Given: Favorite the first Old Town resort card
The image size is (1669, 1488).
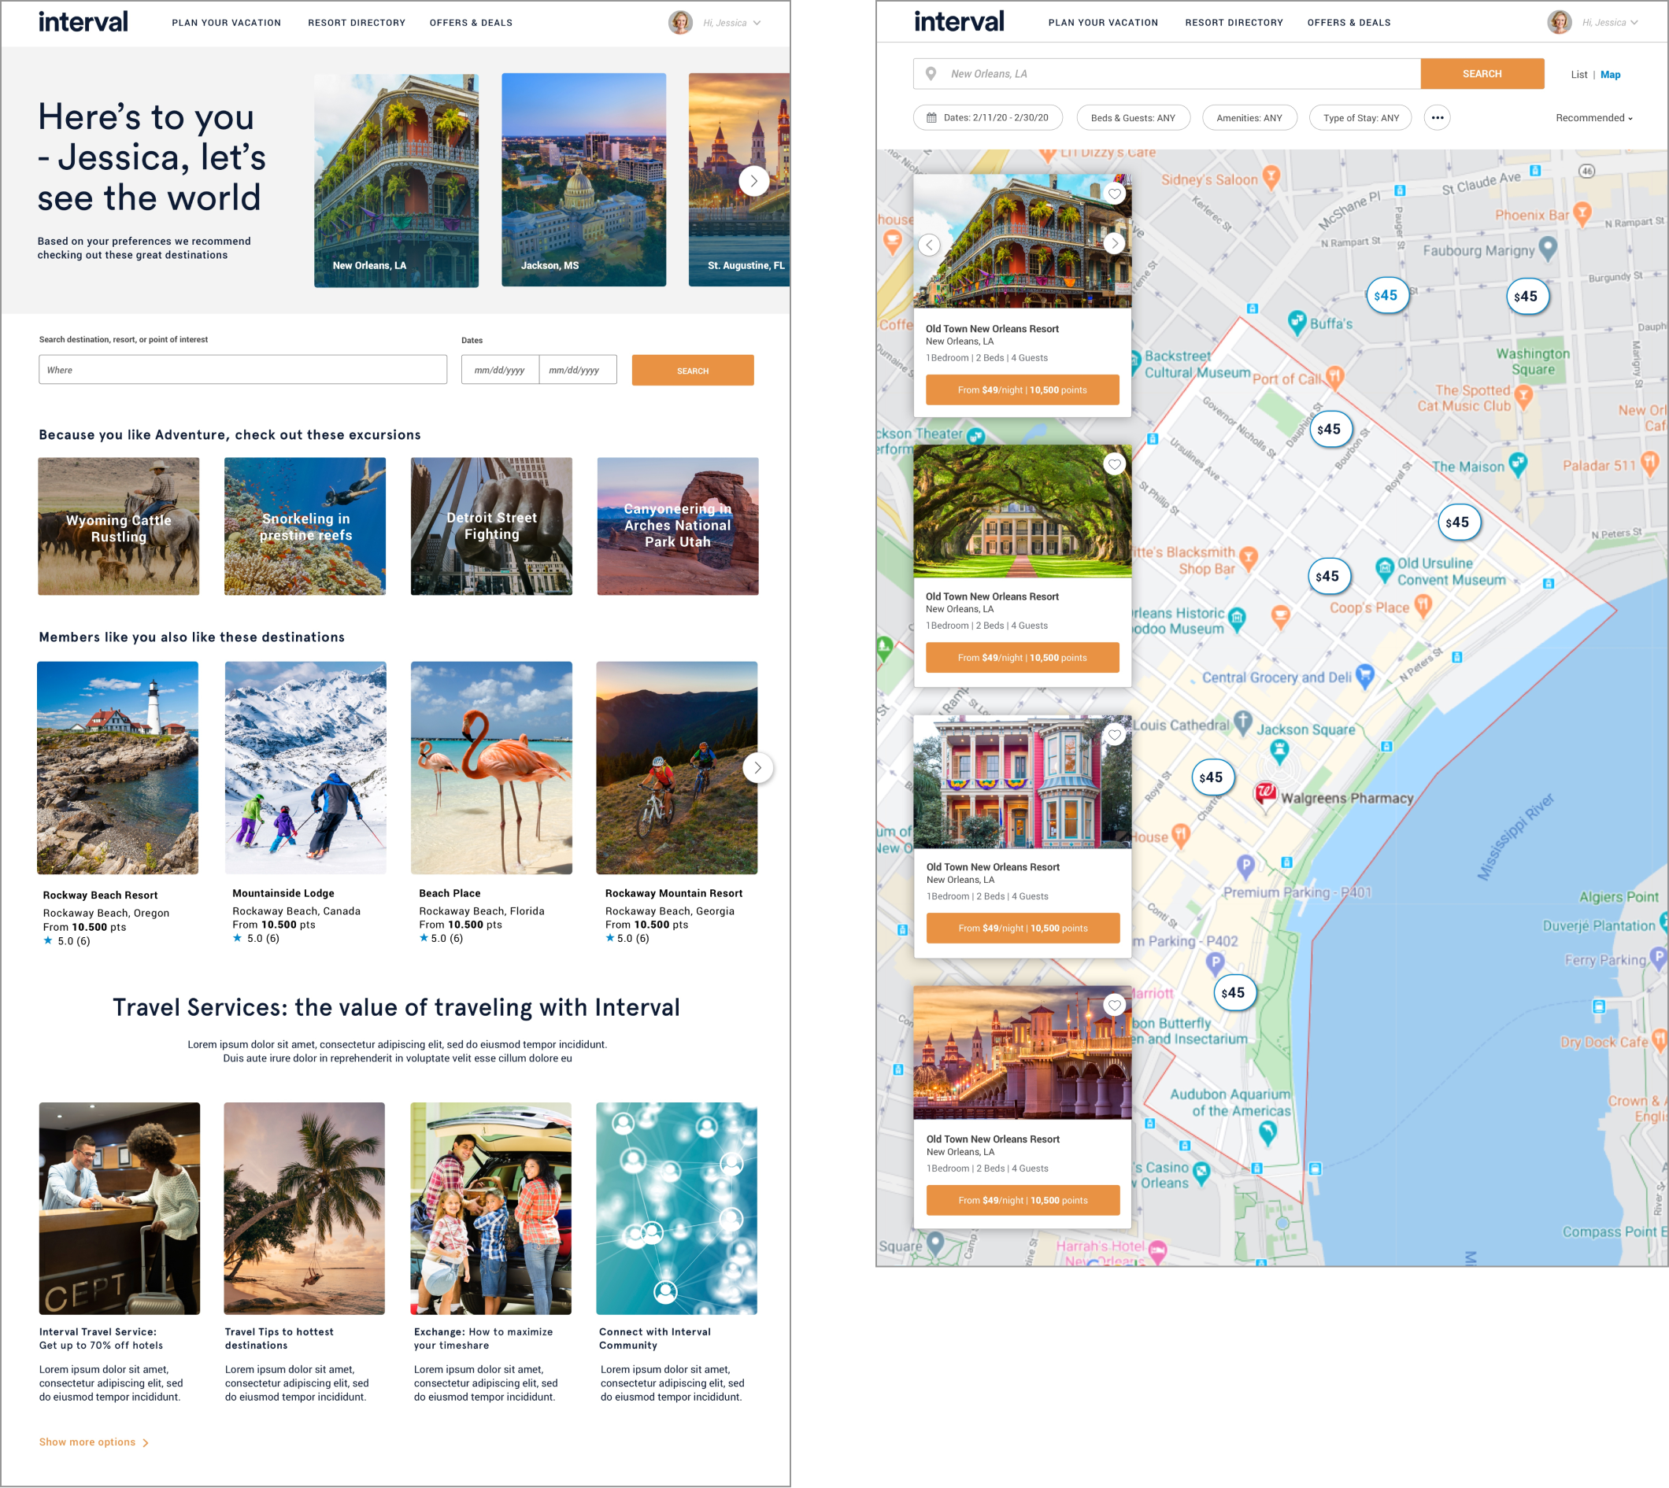Looking at the screenshot, I should pos(1114,194).
